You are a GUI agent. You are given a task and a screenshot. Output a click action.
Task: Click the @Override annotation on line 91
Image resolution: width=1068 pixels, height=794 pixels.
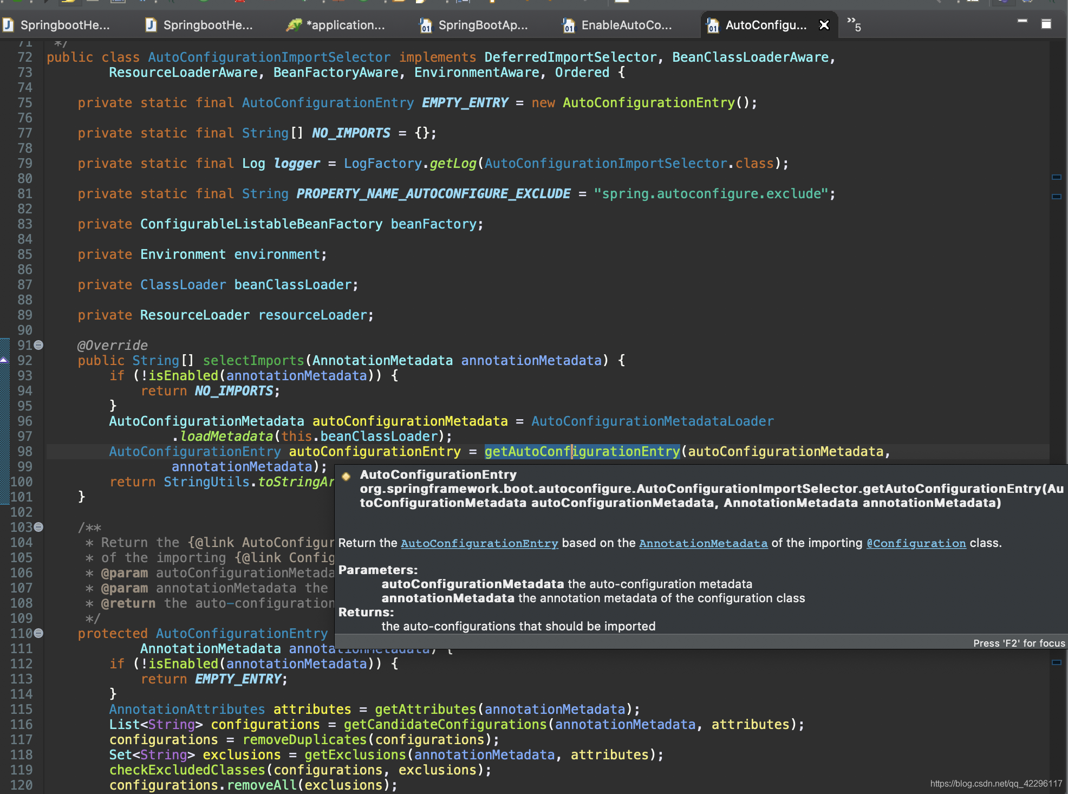pos(113,346)
